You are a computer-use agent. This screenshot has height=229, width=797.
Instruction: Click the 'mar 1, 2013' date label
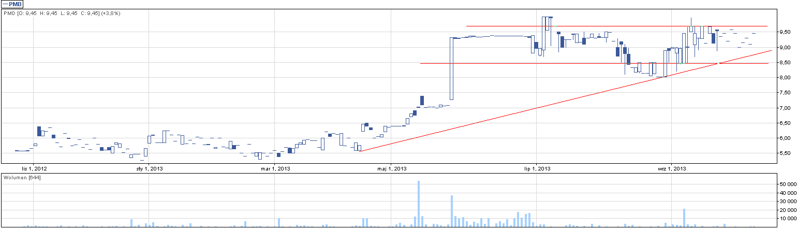pyautogui.click(x=275, y=168)
